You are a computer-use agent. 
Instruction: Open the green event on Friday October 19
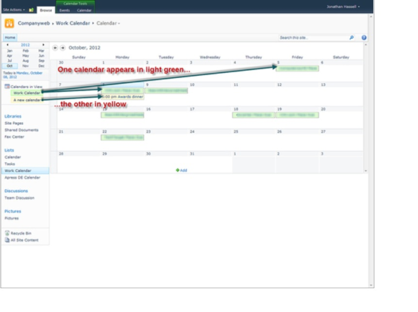pyautogui.click(x=297, y=115)
